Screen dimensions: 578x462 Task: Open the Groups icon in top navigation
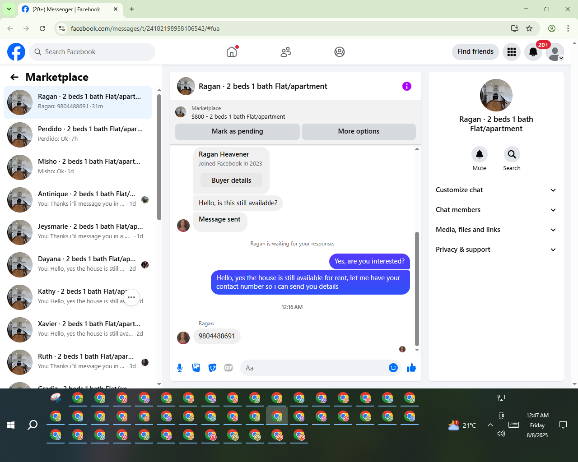340,52
